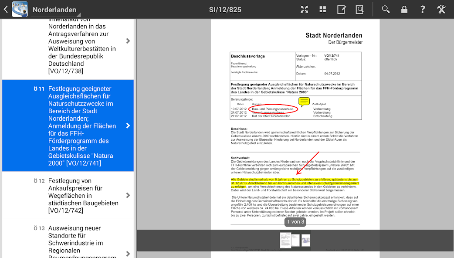Tap the lock icon
The width and height of the screenshot is (454, 258).
(x=404, y=10)
